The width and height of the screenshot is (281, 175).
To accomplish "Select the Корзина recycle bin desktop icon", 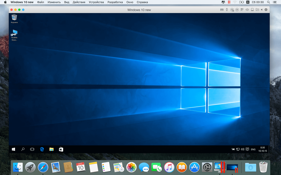I will pyautogui.click(x=14, y=19).
